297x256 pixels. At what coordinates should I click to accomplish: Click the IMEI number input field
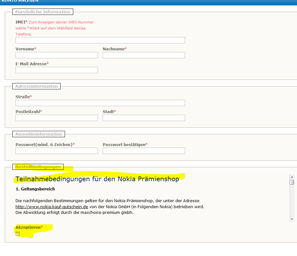(x=100, y=40)
